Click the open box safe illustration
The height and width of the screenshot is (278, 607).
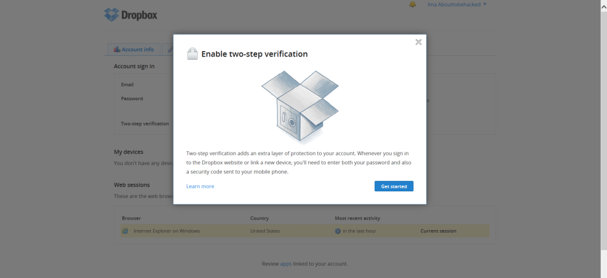pos(300,107)
